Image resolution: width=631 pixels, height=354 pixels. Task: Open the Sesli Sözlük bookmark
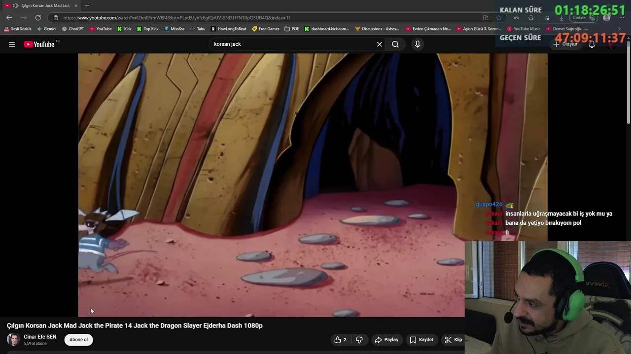[x=18, y=29]
